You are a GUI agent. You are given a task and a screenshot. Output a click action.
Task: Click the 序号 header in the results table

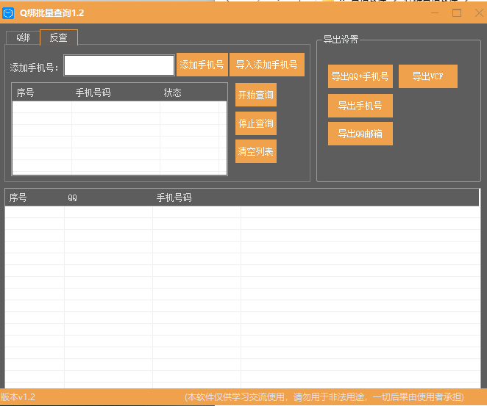pos(18,197)
